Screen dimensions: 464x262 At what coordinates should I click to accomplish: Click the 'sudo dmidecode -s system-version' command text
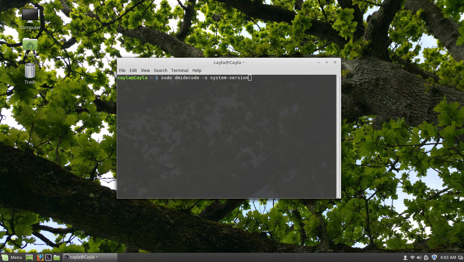tap(205, 78)
